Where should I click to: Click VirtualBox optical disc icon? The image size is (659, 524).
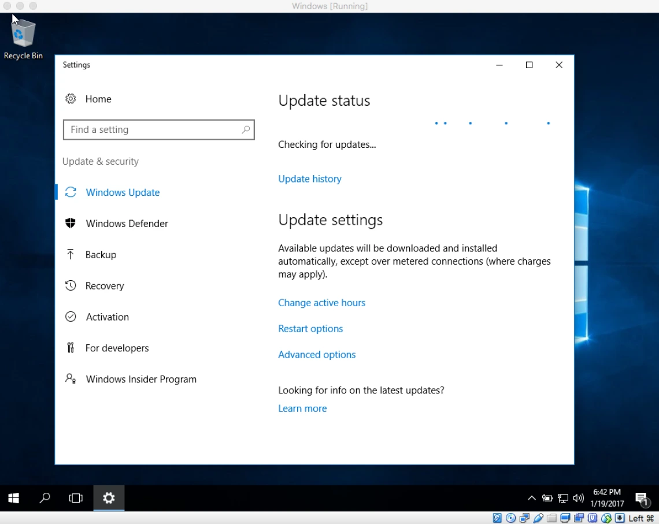coord(510,518)
